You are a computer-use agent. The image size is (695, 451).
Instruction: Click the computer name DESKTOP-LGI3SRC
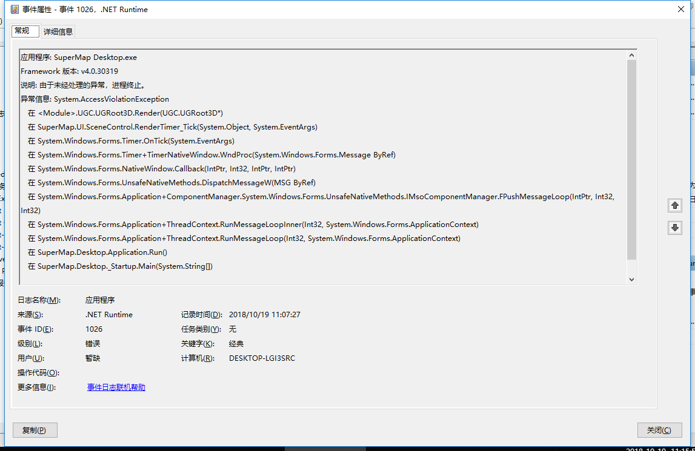click(x=262, y=358)
